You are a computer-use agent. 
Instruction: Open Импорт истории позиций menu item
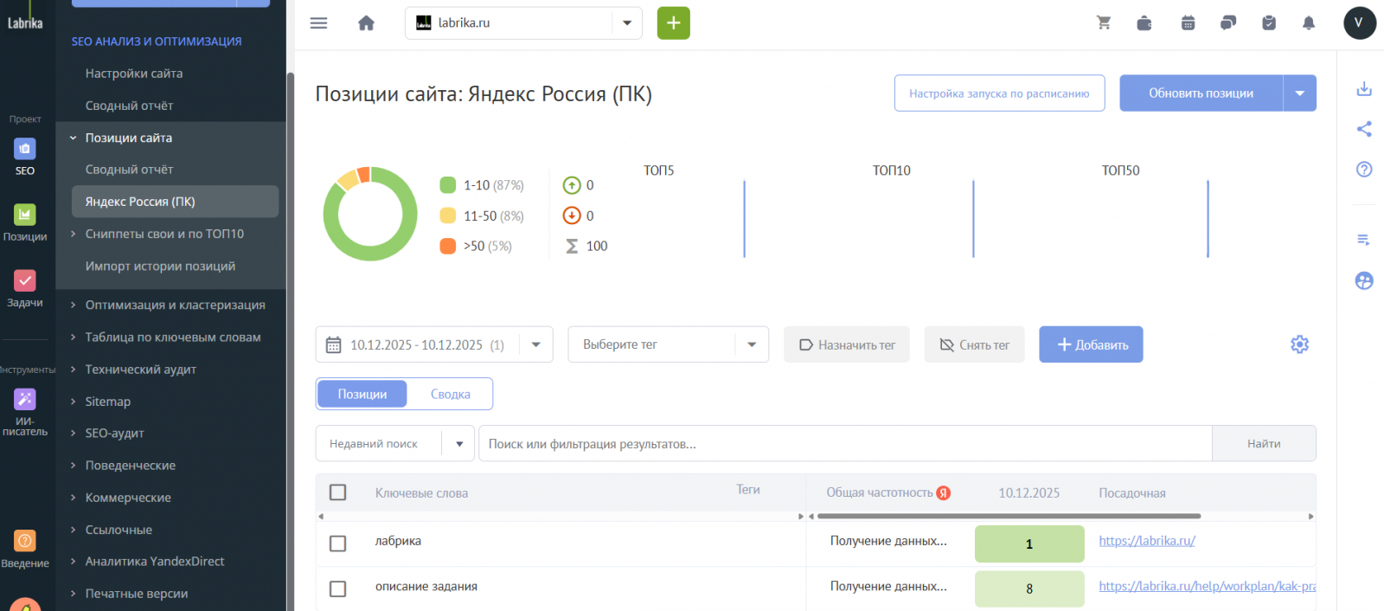pyautogui.click(x=160, y=267)
